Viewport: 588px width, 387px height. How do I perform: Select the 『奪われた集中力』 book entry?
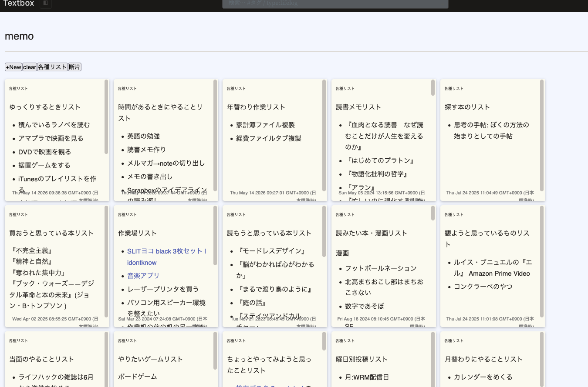[x=39, y=273]
